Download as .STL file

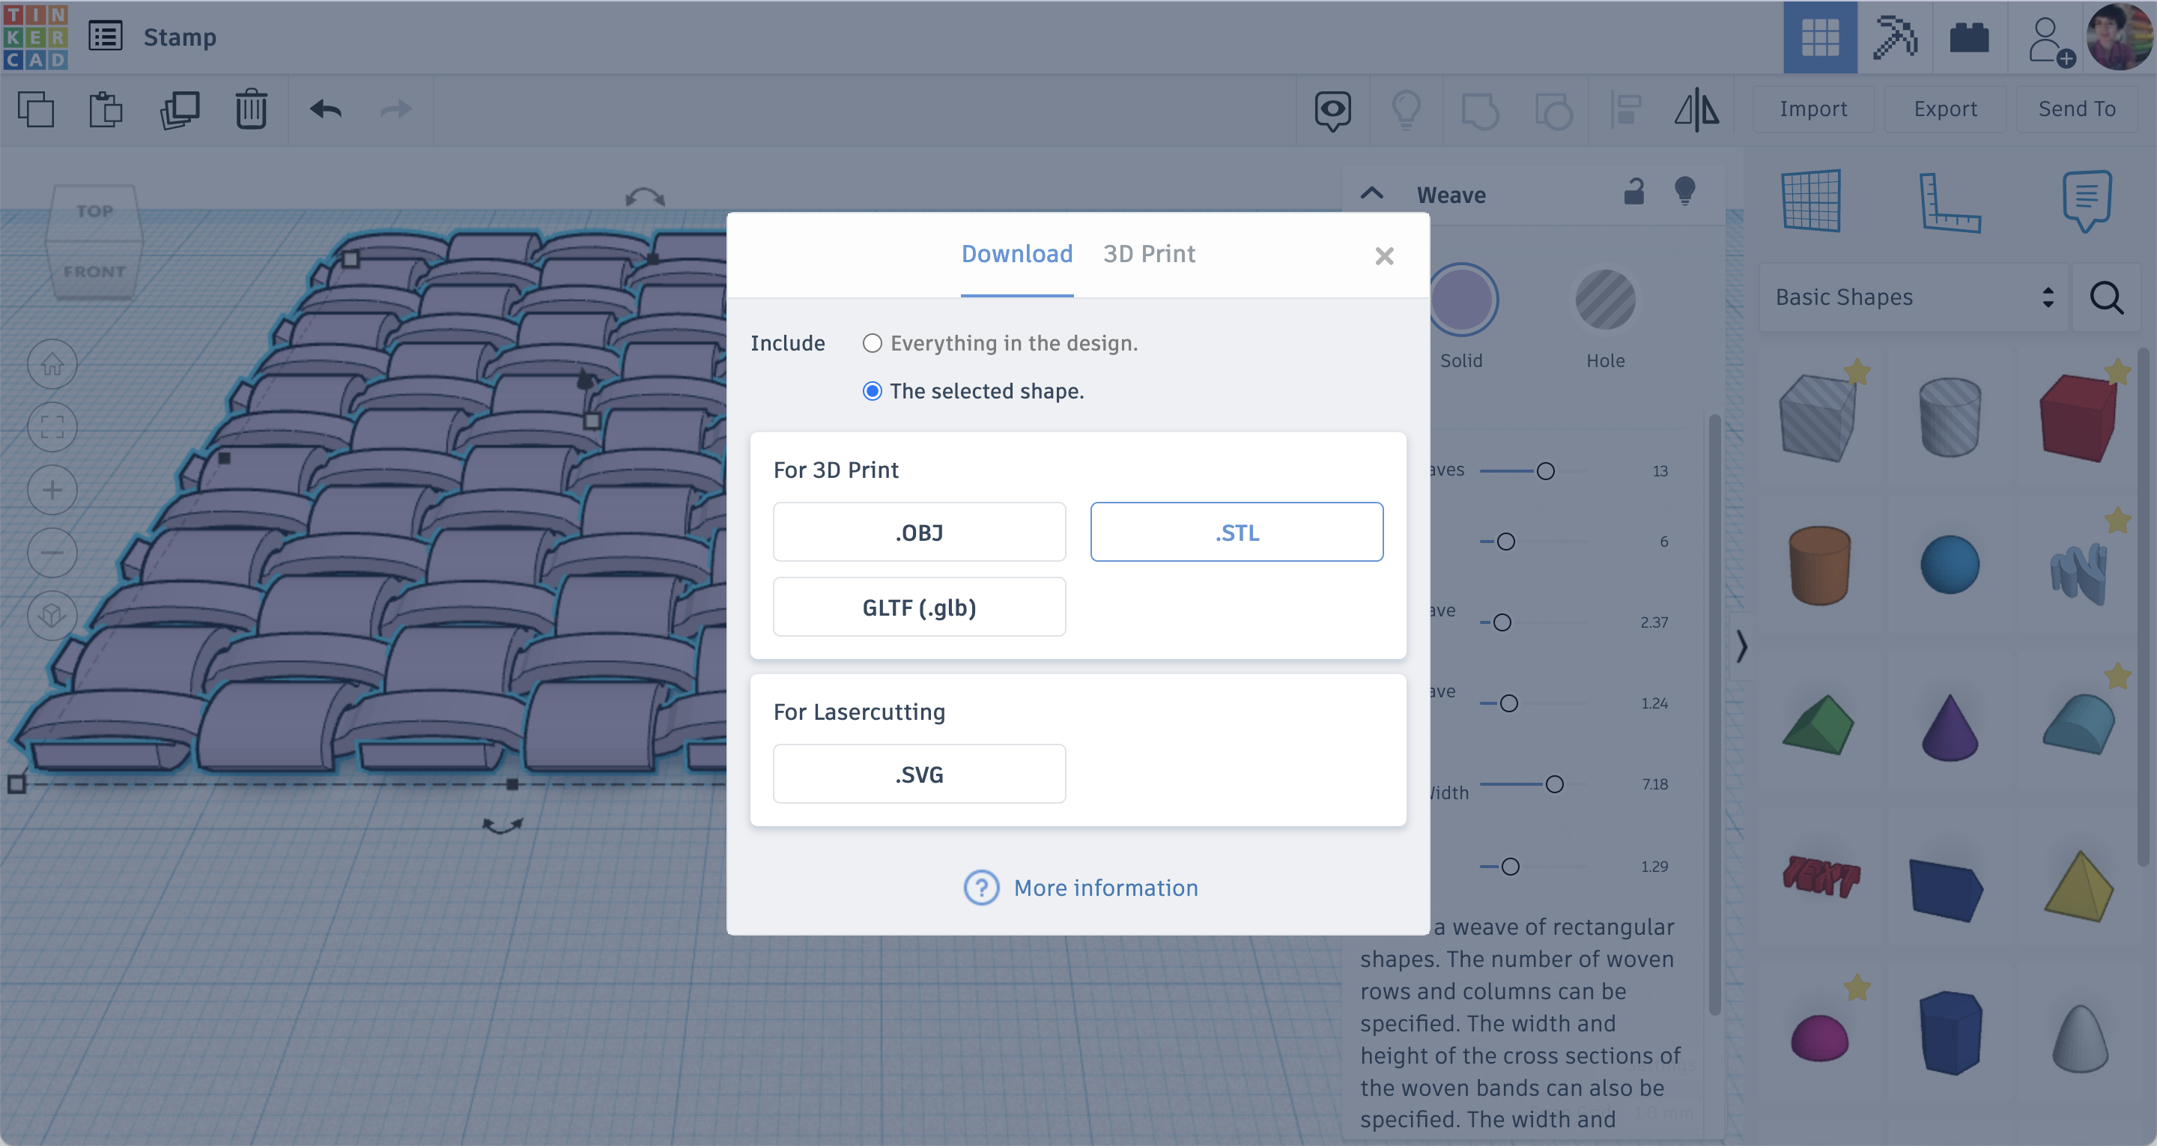point(1236,533)
